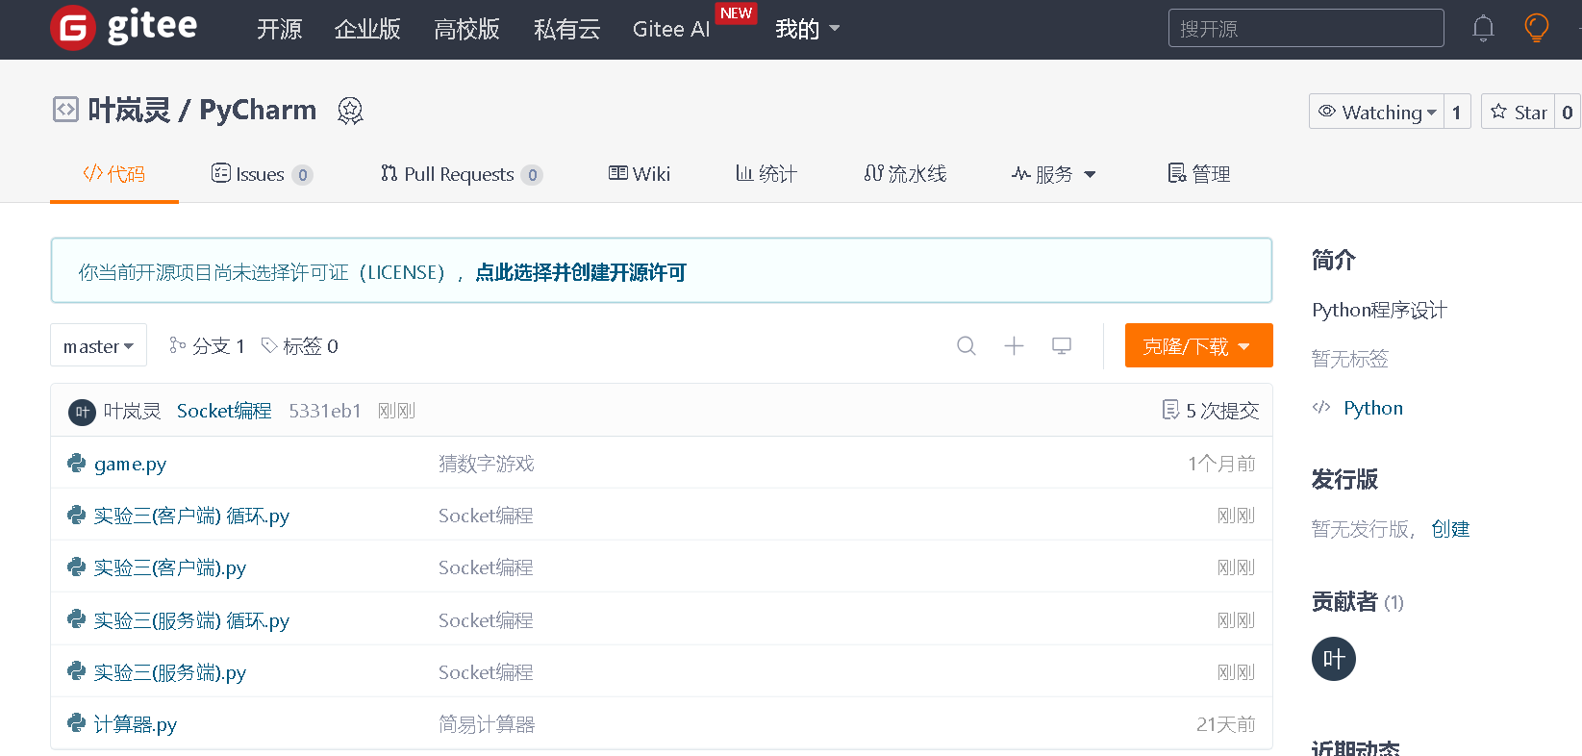Click the Gitee logo
1582x756 pixels.
pyautogui.click(x=124, y=27)
